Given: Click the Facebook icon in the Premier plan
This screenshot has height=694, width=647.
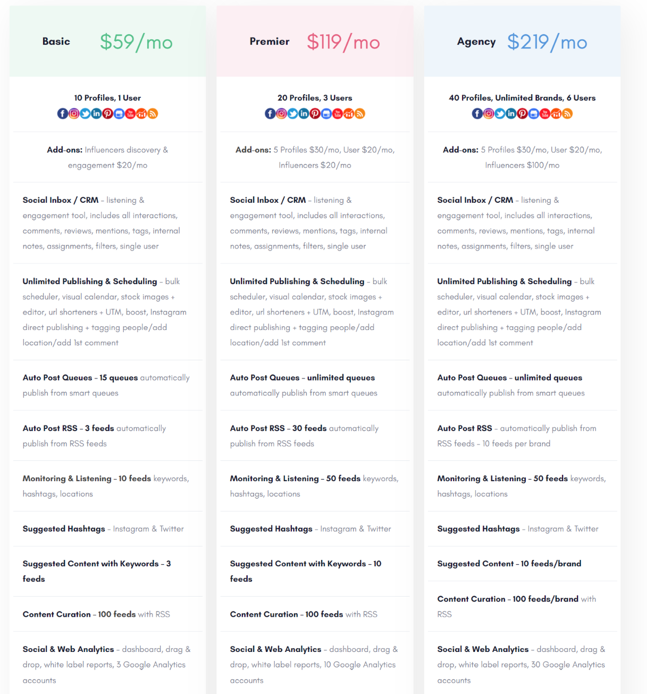Looking at the screenshot, I should click(270, 113).
